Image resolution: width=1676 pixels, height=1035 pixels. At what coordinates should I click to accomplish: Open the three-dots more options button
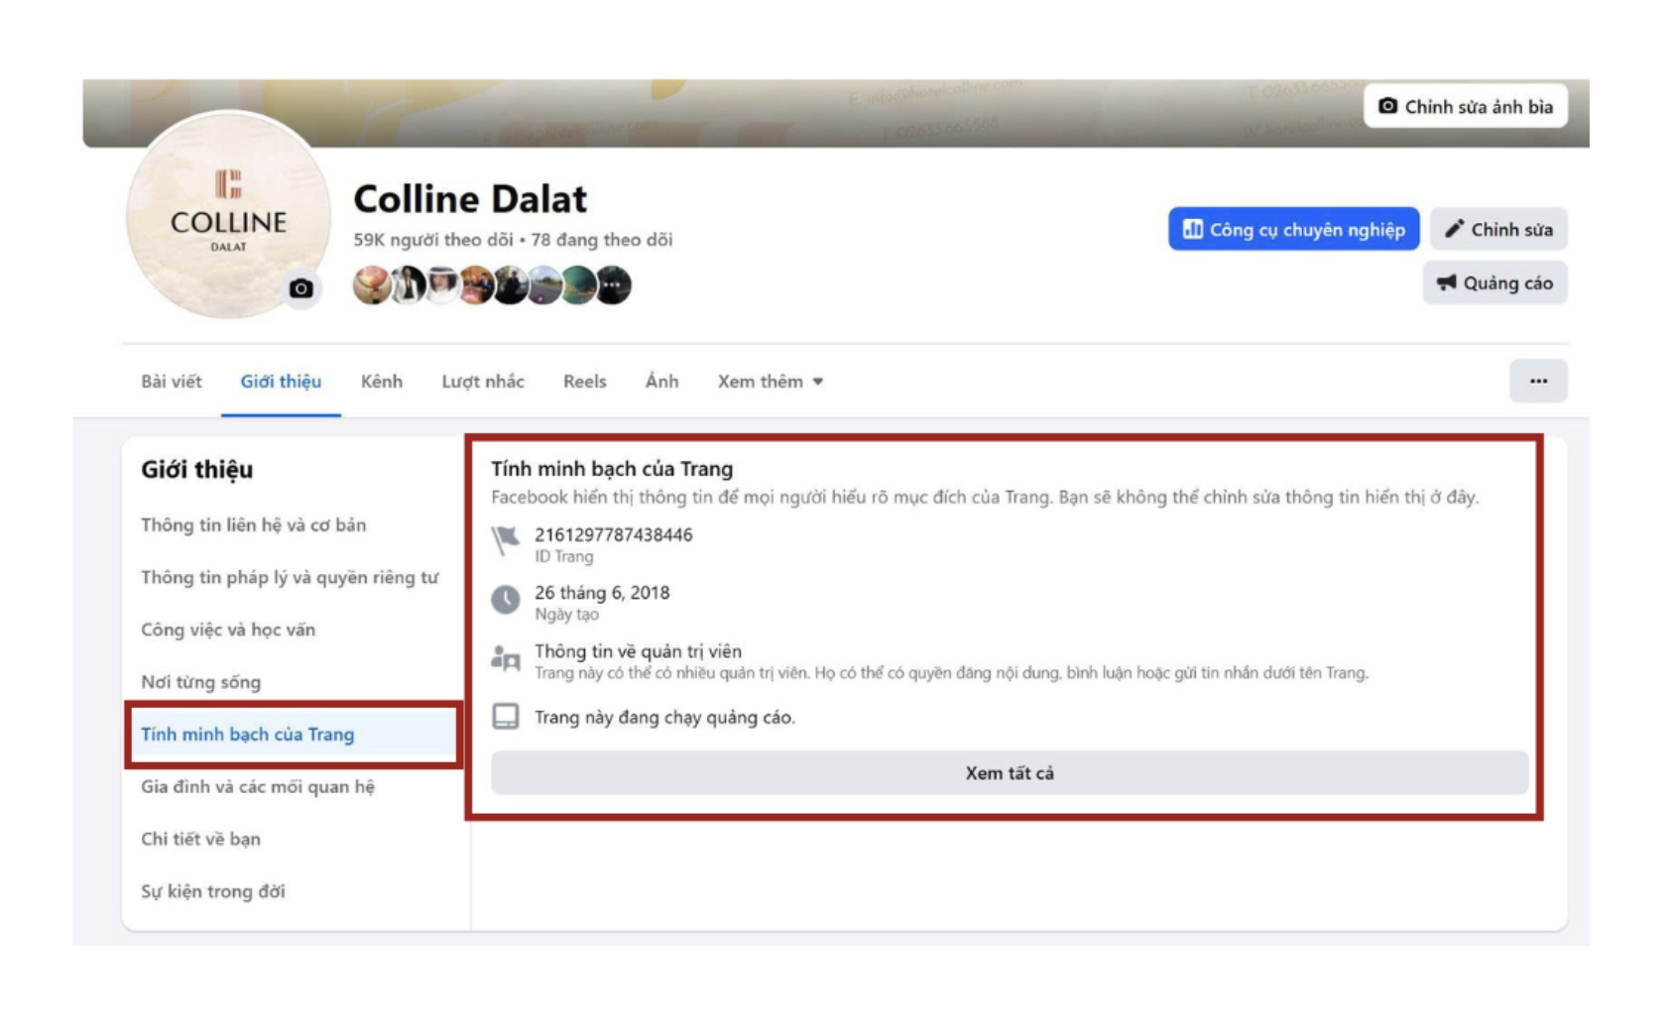tap(1538, 381)
